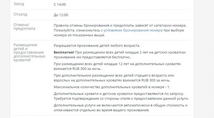The width and height of the screenshot is (214, 118).
Task: Click the Правила отмены бронирования sentence
Action: pyautogui.click(x=120, y=26)
